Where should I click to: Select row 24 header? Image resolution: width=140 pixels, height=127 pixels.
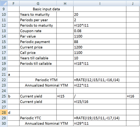[4, 91]
